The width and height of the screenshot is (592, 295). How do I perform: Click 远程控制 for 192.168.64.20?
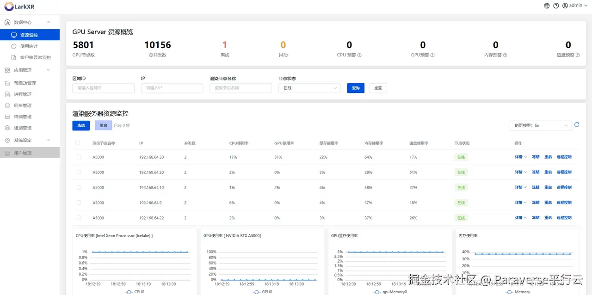pyautogui.click(x=564, y=172)
